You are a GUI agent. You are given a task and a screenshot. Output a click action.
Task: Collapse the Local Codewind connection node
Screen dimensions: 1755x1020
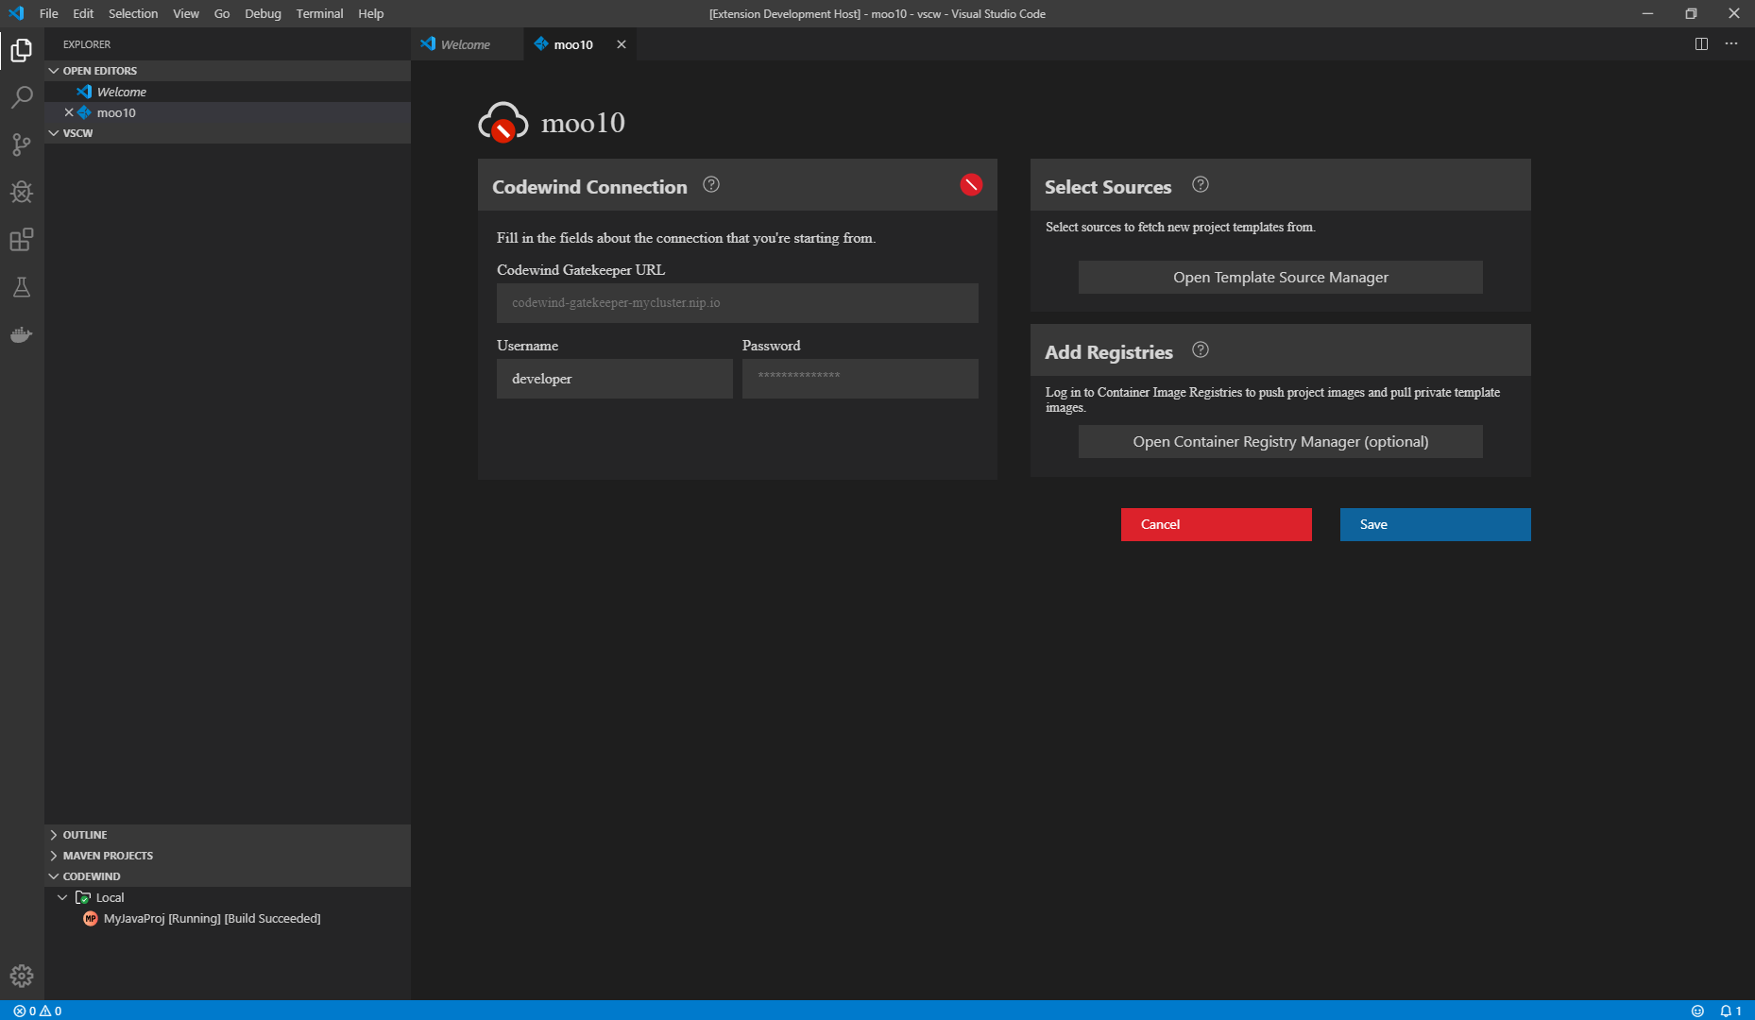(62, 897)
